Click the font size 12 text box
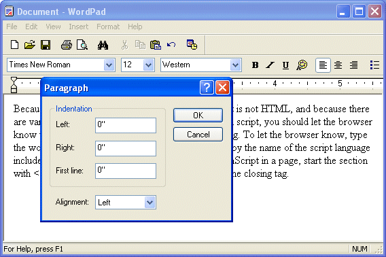 pyautogui.click(x=133, y=65)
